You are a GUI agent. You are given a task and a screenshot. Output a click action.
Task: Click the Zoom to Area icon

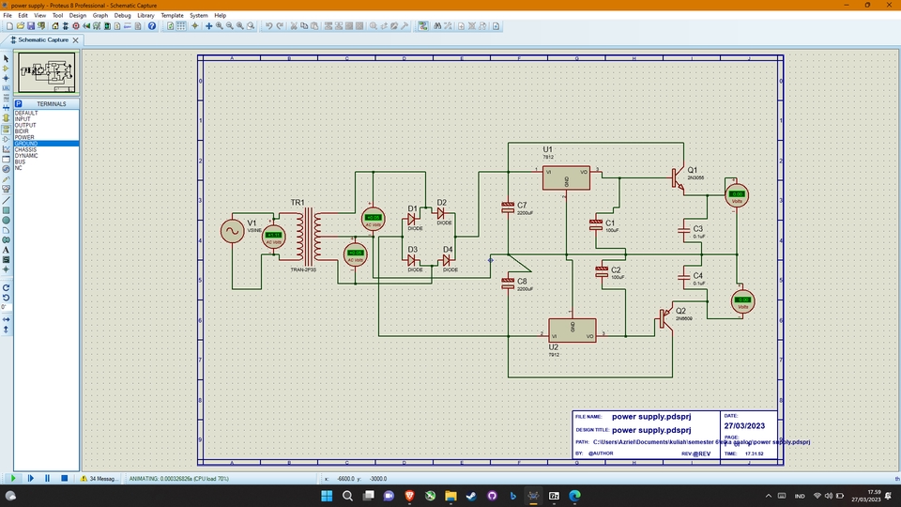(251, 26)
